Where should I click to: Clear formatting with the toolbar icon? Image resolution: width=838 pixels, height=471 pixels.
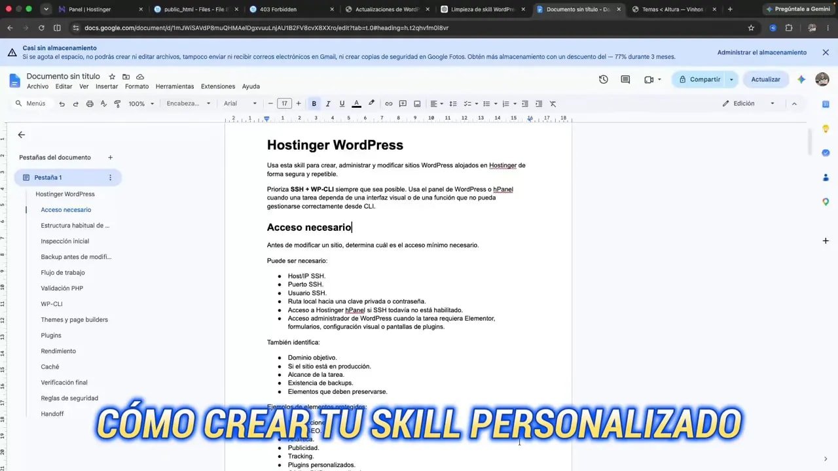point(553,103)
